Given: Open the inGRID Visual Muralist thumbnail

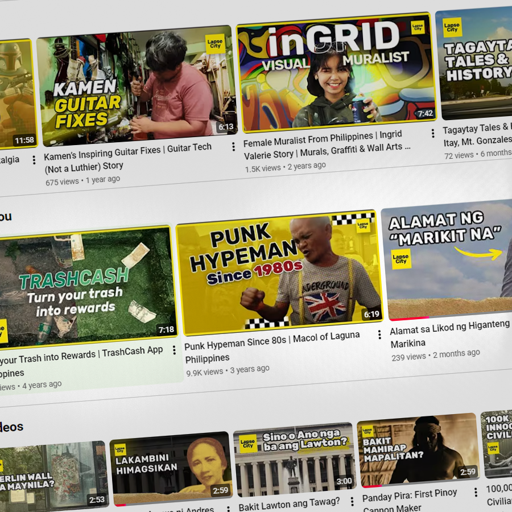Looking at the screenshot, I should (x=336, y=72).
